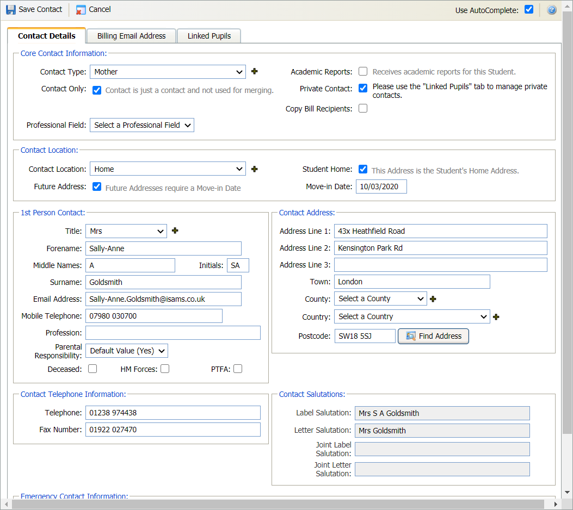Open the Professional Field dropdown
This screenshot has height=510, width=573.
pos(142,125)
